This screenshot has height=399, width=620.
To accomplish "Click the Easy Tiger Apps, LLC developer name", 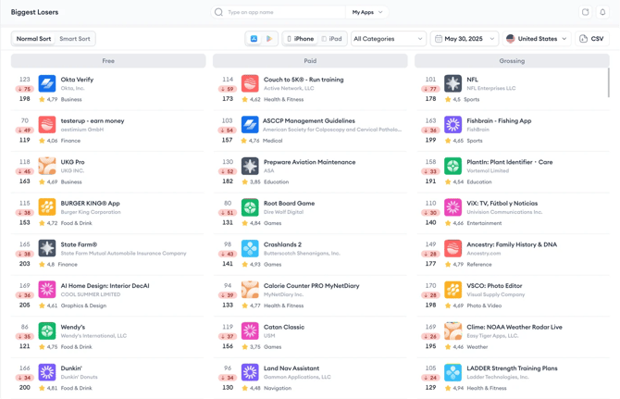I will [492, 336].
